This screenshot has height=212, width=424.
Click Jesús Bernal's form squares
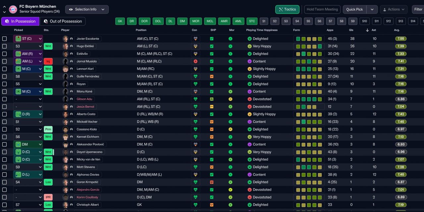point(309,107)
